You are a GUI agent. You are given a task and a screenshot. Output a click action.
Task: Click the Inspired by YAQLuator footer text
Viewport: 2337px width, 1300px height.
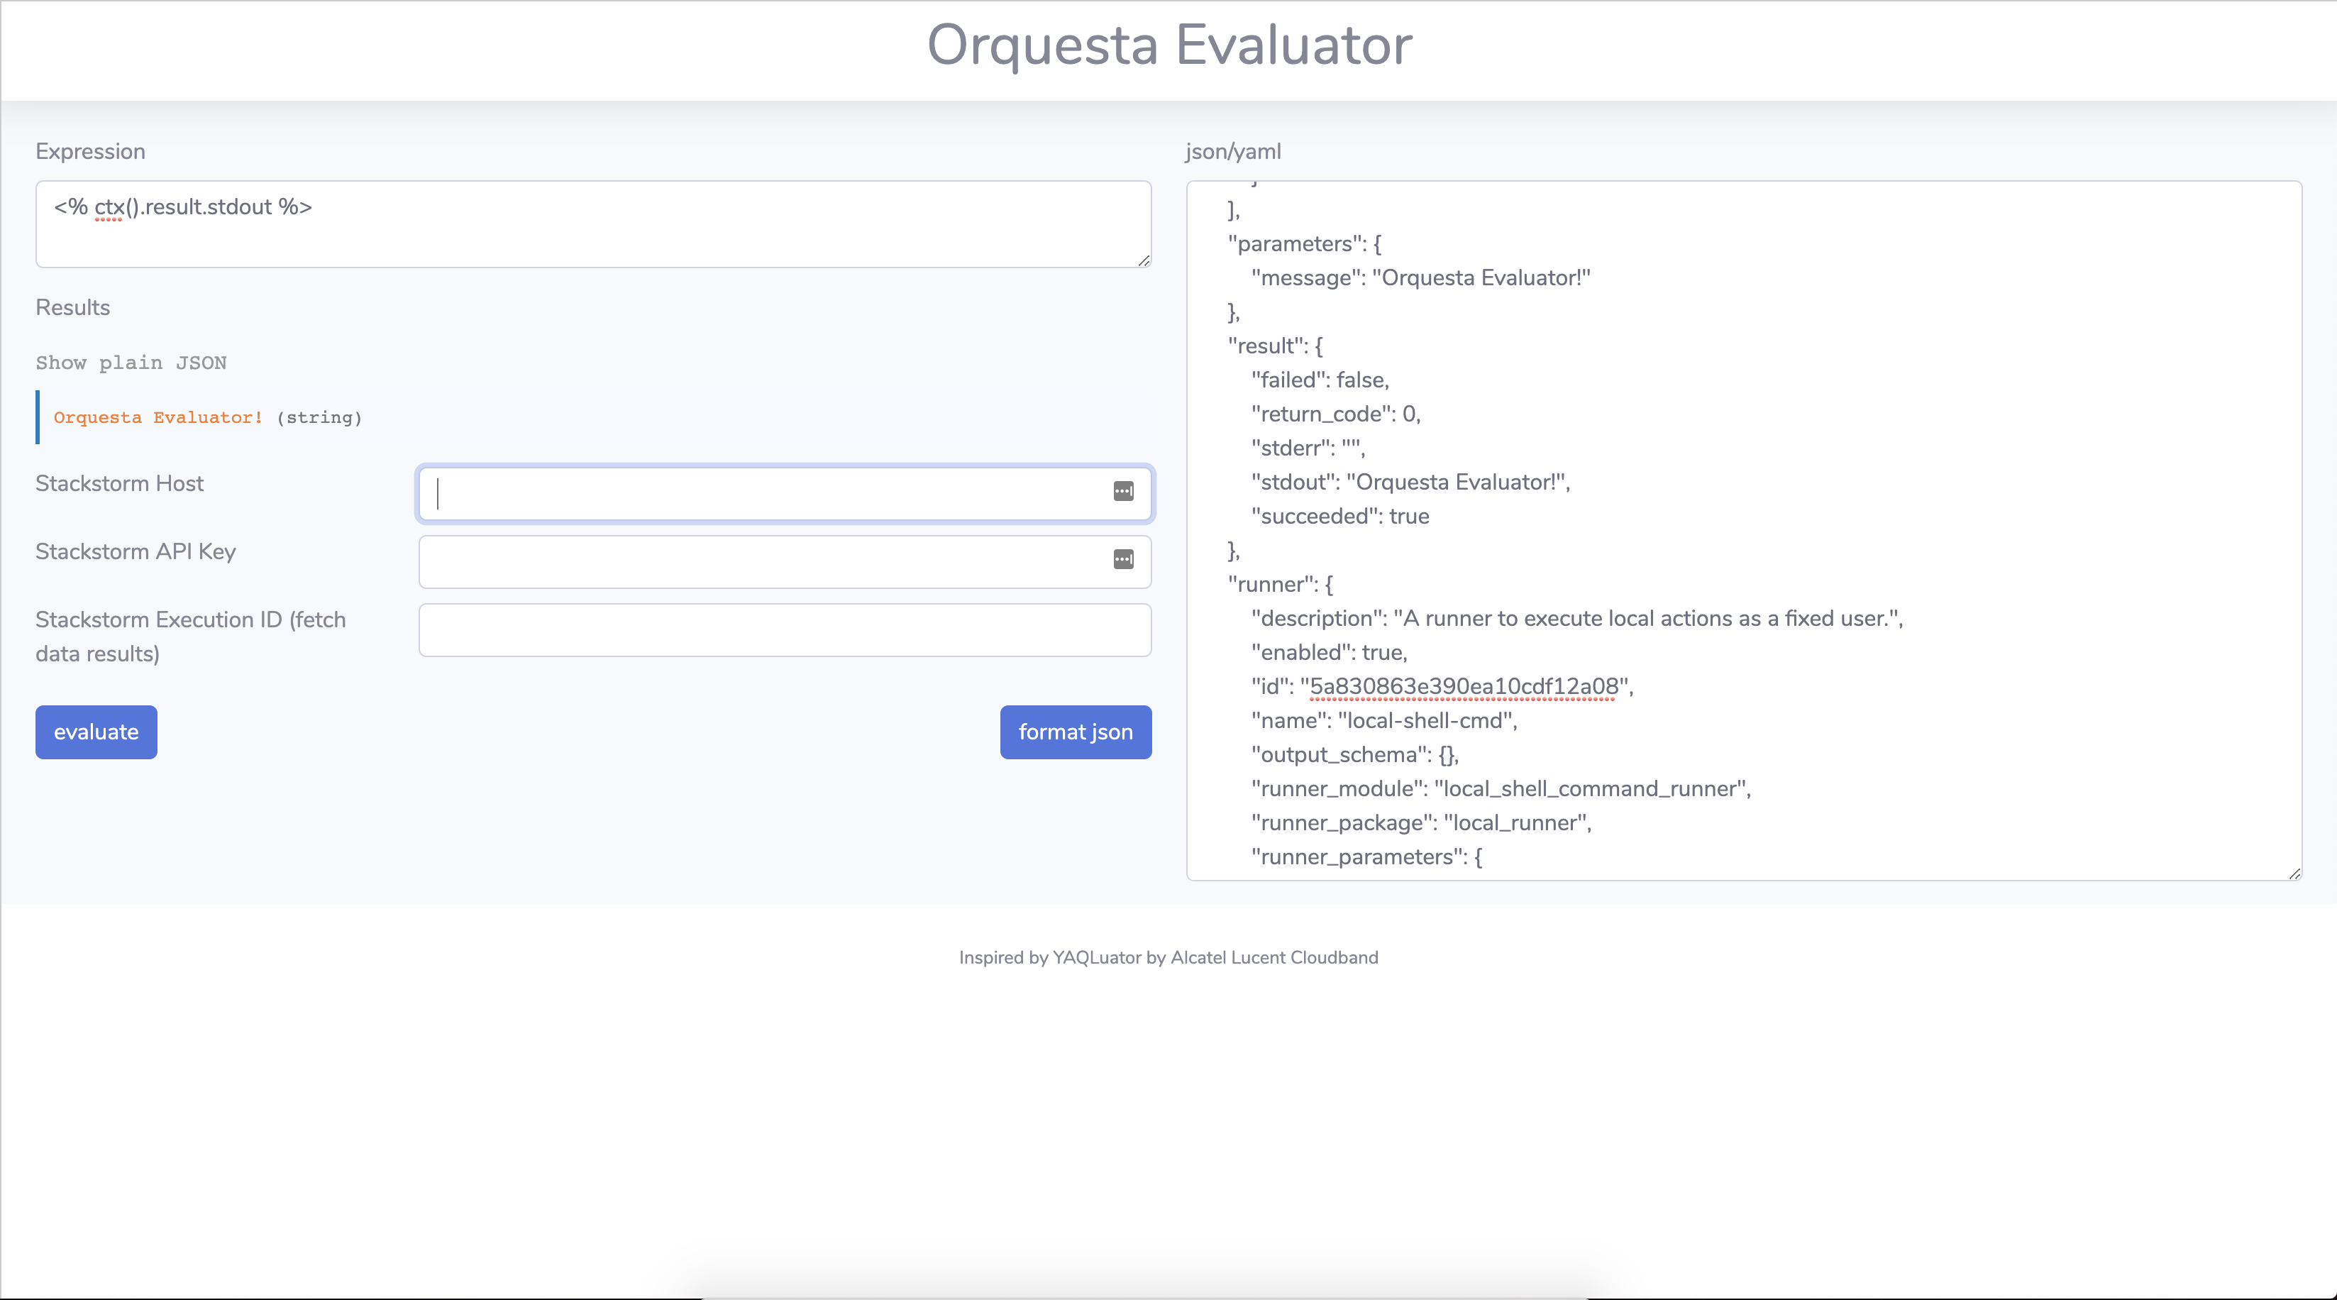pos(1168,957)
